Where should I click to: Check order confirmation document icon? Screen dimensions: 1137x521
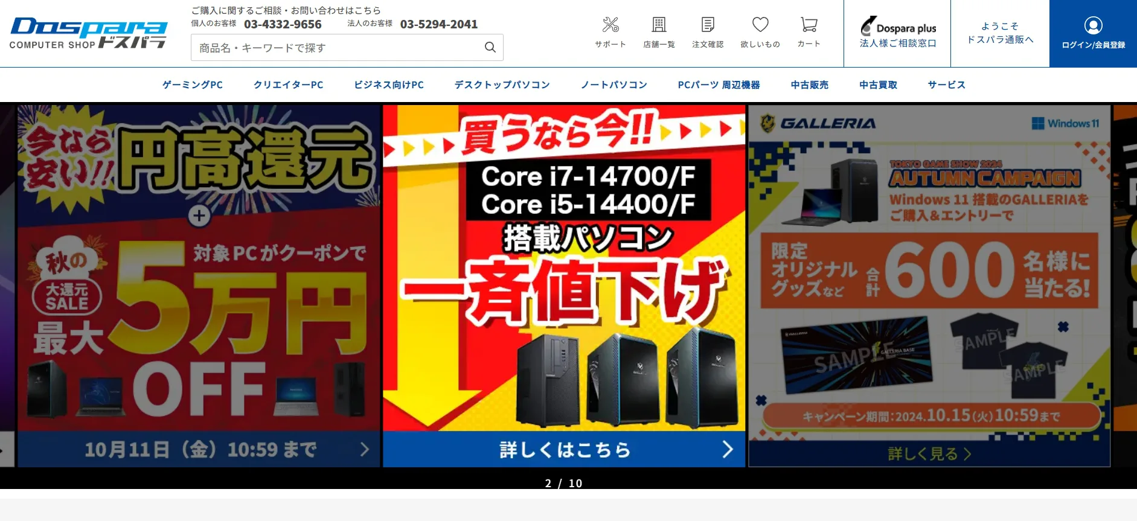pos(708,25)
